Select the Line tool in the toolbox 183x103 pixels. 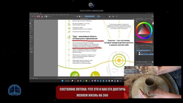coord(32,23)
